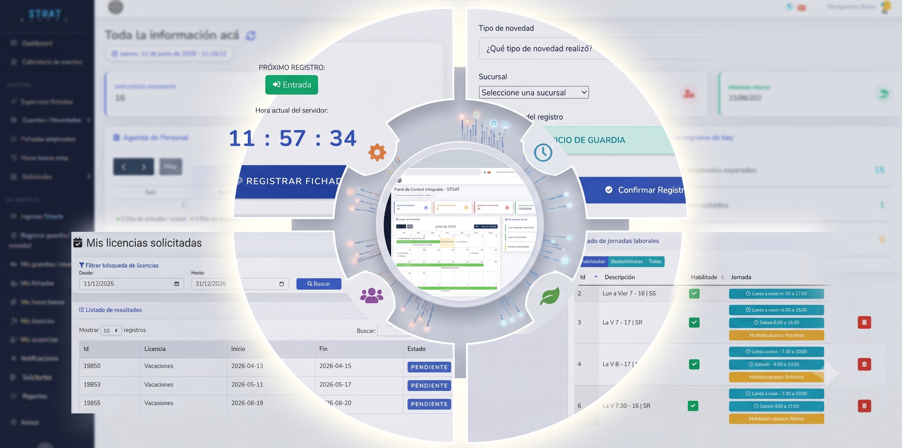This screenshot has width=902, height=448.
Task: Click refresh icon beside Toda la información acá
Action: click(251, 35)
